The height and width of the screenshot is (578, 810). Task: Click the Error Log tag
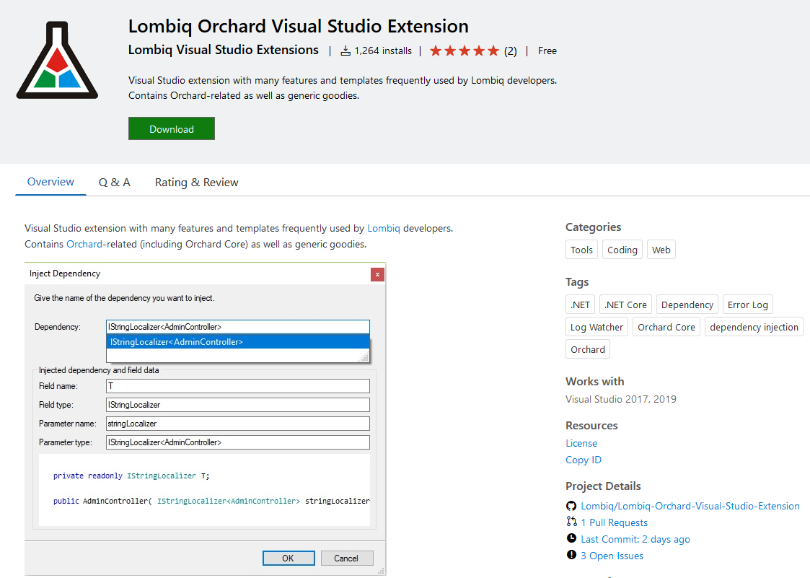tap(747, 305)
